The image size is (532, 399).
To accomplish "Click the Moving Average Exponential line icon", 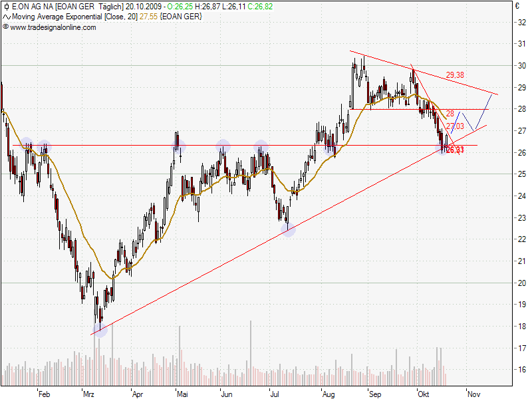I will pyautogui.click(x=6, y=17).
